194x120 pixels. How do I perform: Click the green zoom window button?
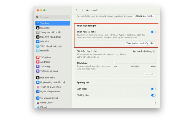[x=44, y=10]
